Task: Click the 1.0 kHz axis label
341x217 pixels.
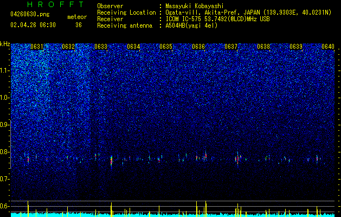Action: (x=5, y=98)
